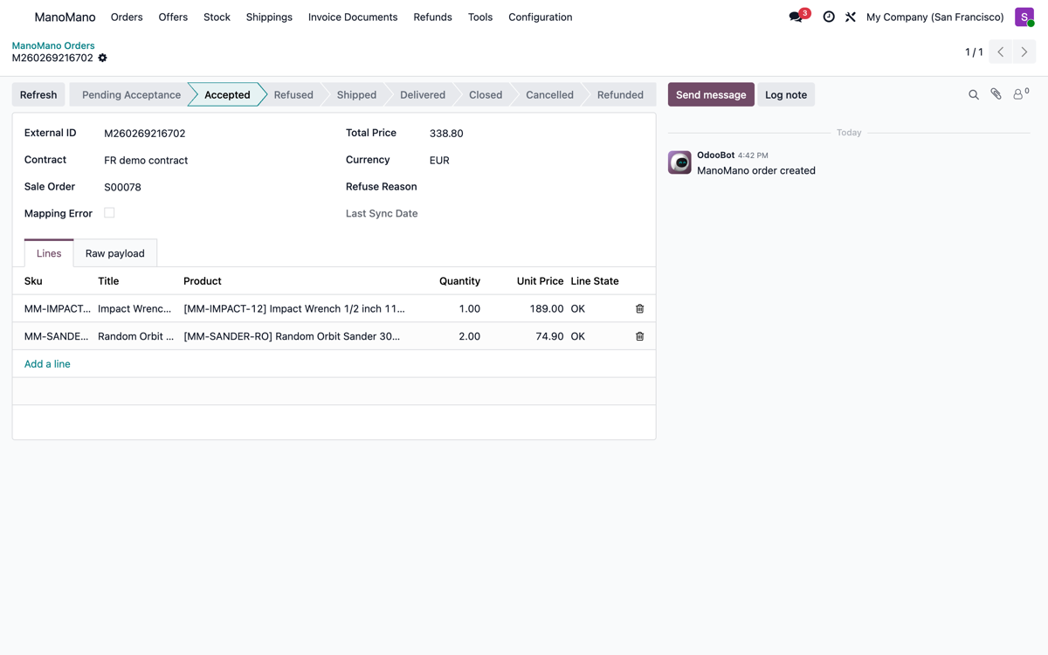Open the Configuration menu
Image resolution: width=1048 pixels, height=655 pixels.
click(541, 17)
